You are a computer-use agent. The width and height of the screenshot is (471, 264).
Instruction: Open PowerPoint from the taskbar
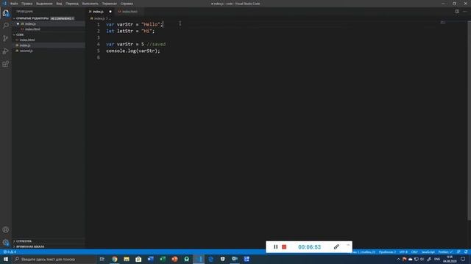[174, 259]
